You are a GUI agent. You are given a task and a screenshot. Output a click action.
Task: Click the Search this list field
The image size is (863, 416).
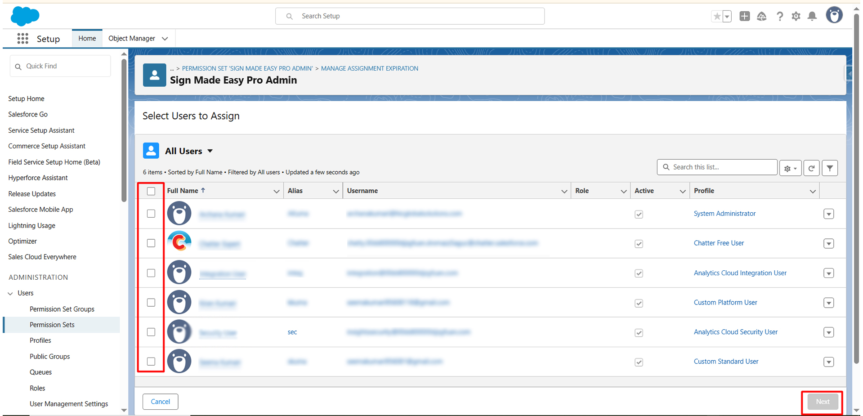[717, 167]
